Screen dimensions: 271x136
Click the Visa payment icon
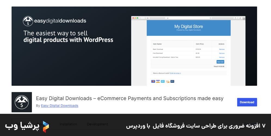point(158,81)
